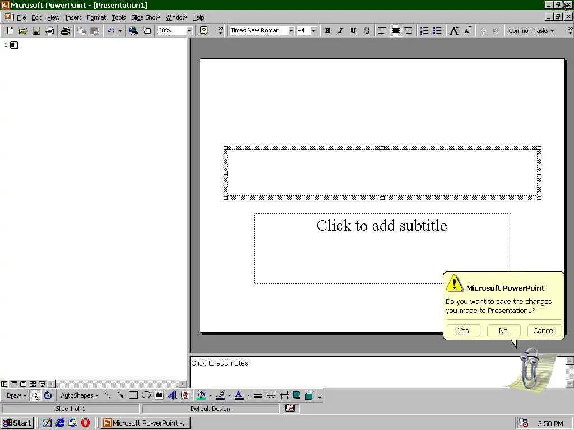Insert WordArt with slanted A icon
Viewport: 574px width, 430px height.
pos(172,395)
